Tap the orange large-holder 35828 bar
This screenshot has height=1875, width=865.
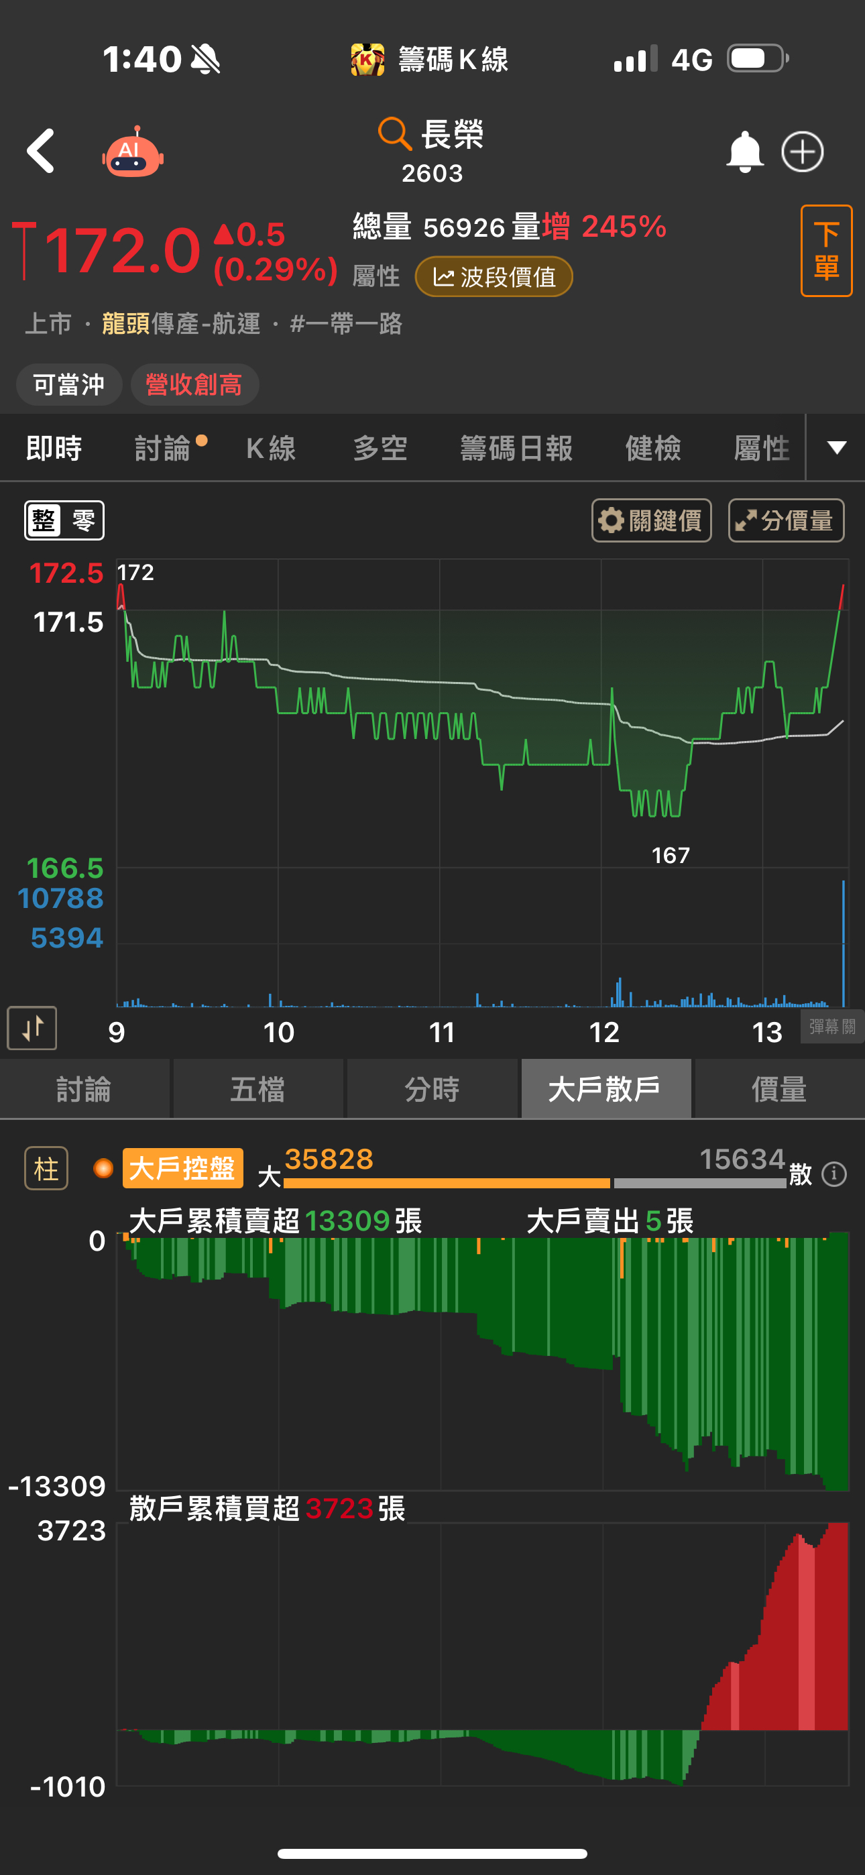(447, 1183)
